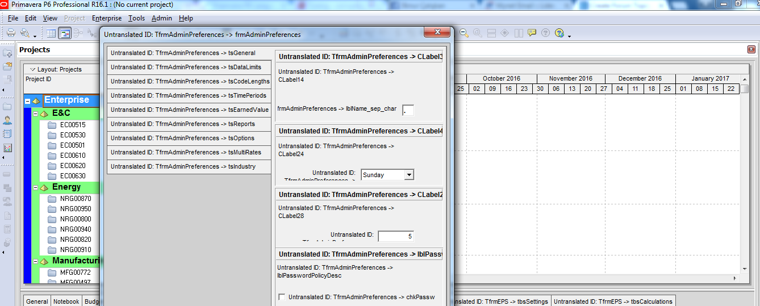Open the Reports notebook sidebar icon
760x306 pixels.
click(8, 134)
